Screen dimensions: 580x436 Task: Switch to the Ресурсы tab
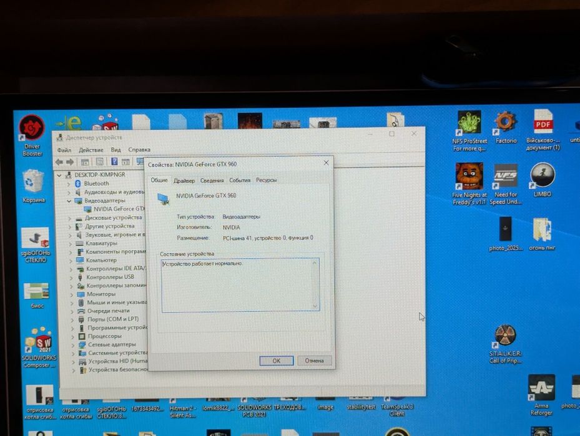coord(267,180)
